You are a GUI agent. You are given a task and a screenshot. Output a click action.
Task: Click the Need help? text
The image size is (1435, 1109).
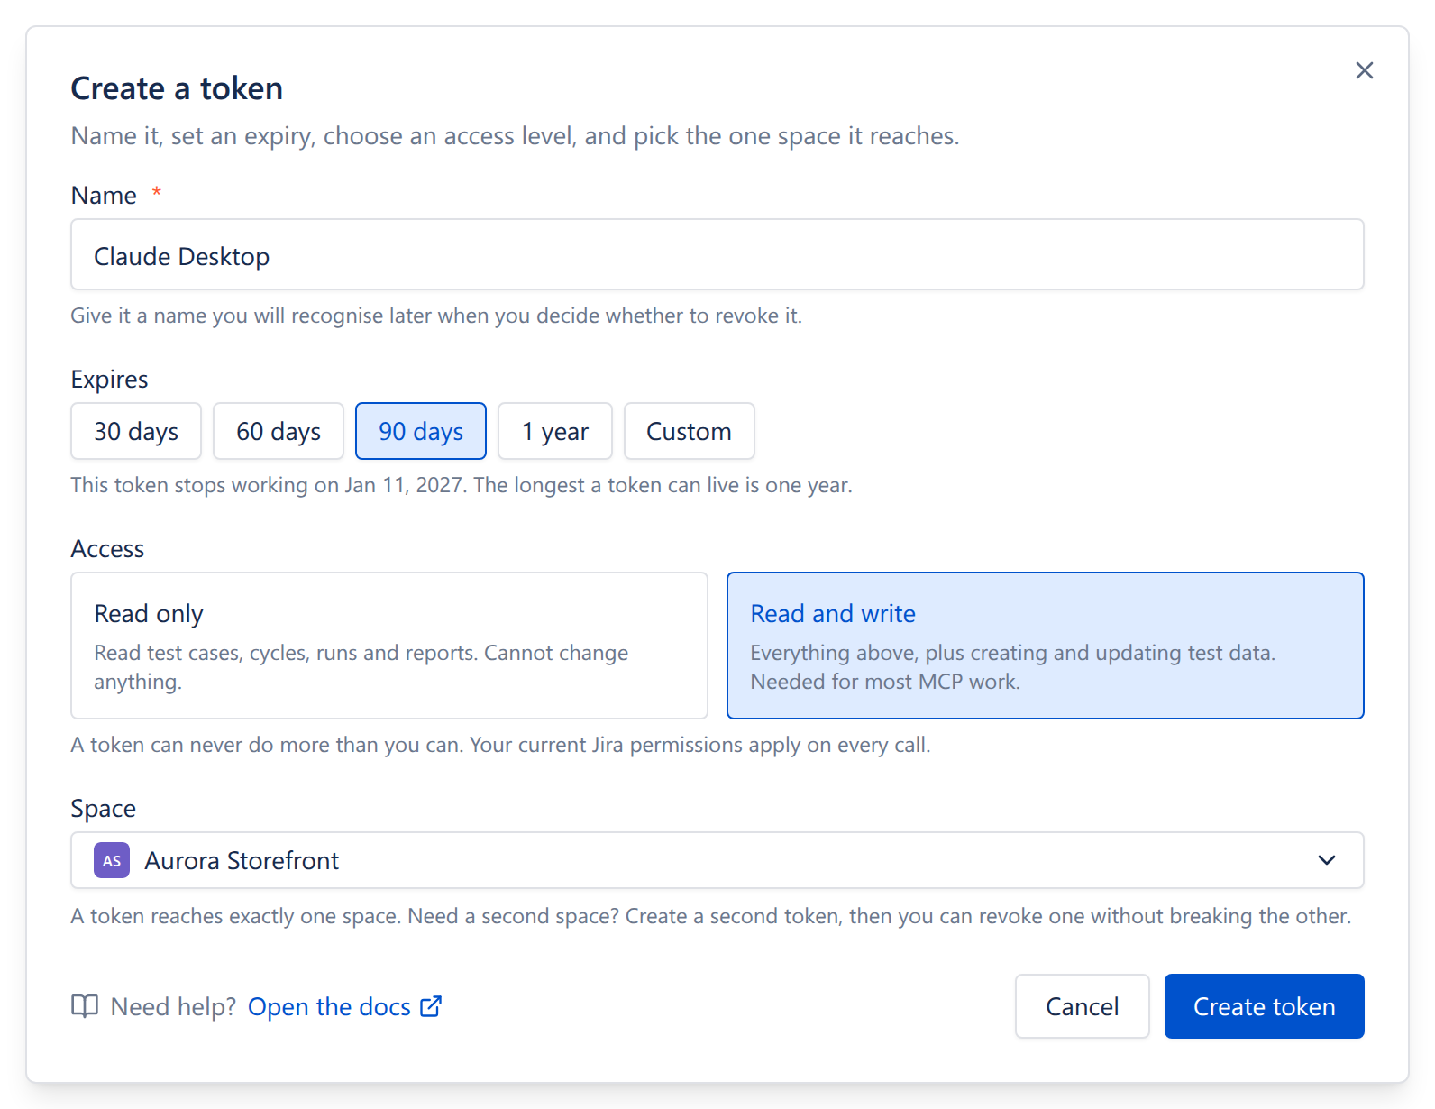(x=173, y=1006)
